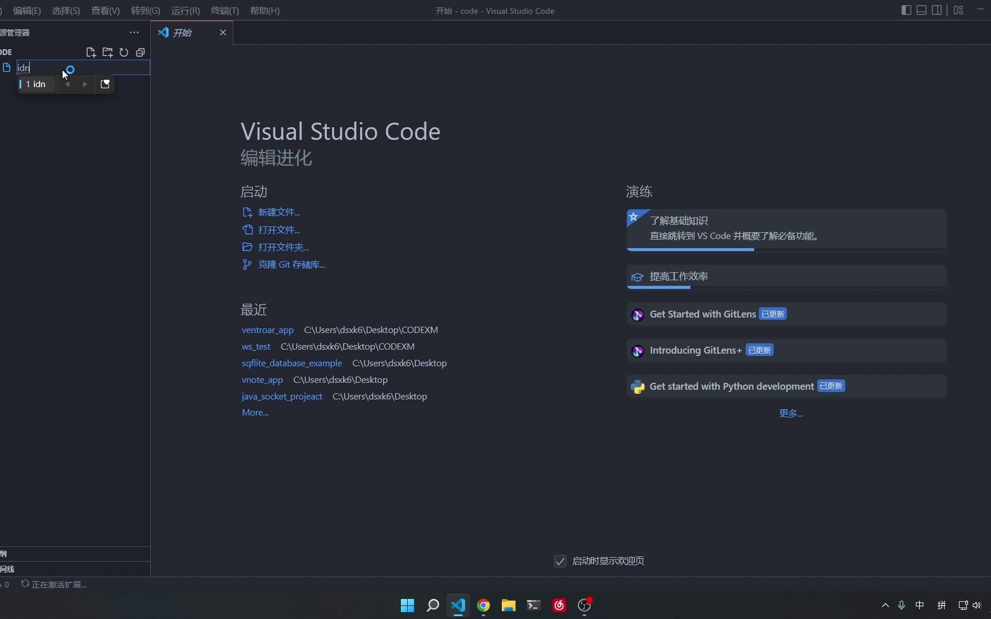Click the 中 input language indicator
Screen dimensions: 991x619
coord(920,605)
